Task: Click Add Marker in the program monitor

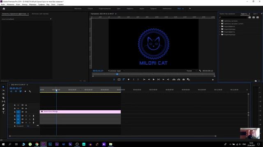Action: 129,80
